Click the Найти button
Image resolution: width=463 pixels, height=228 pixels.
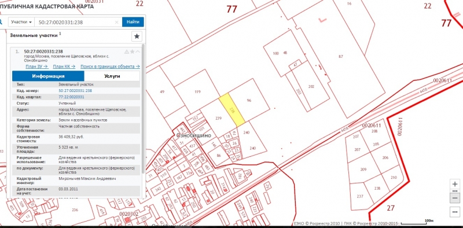tap(133, 22)
